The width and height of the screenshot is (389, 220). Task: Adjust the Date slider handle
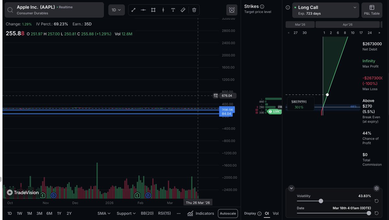coord(369,213)
